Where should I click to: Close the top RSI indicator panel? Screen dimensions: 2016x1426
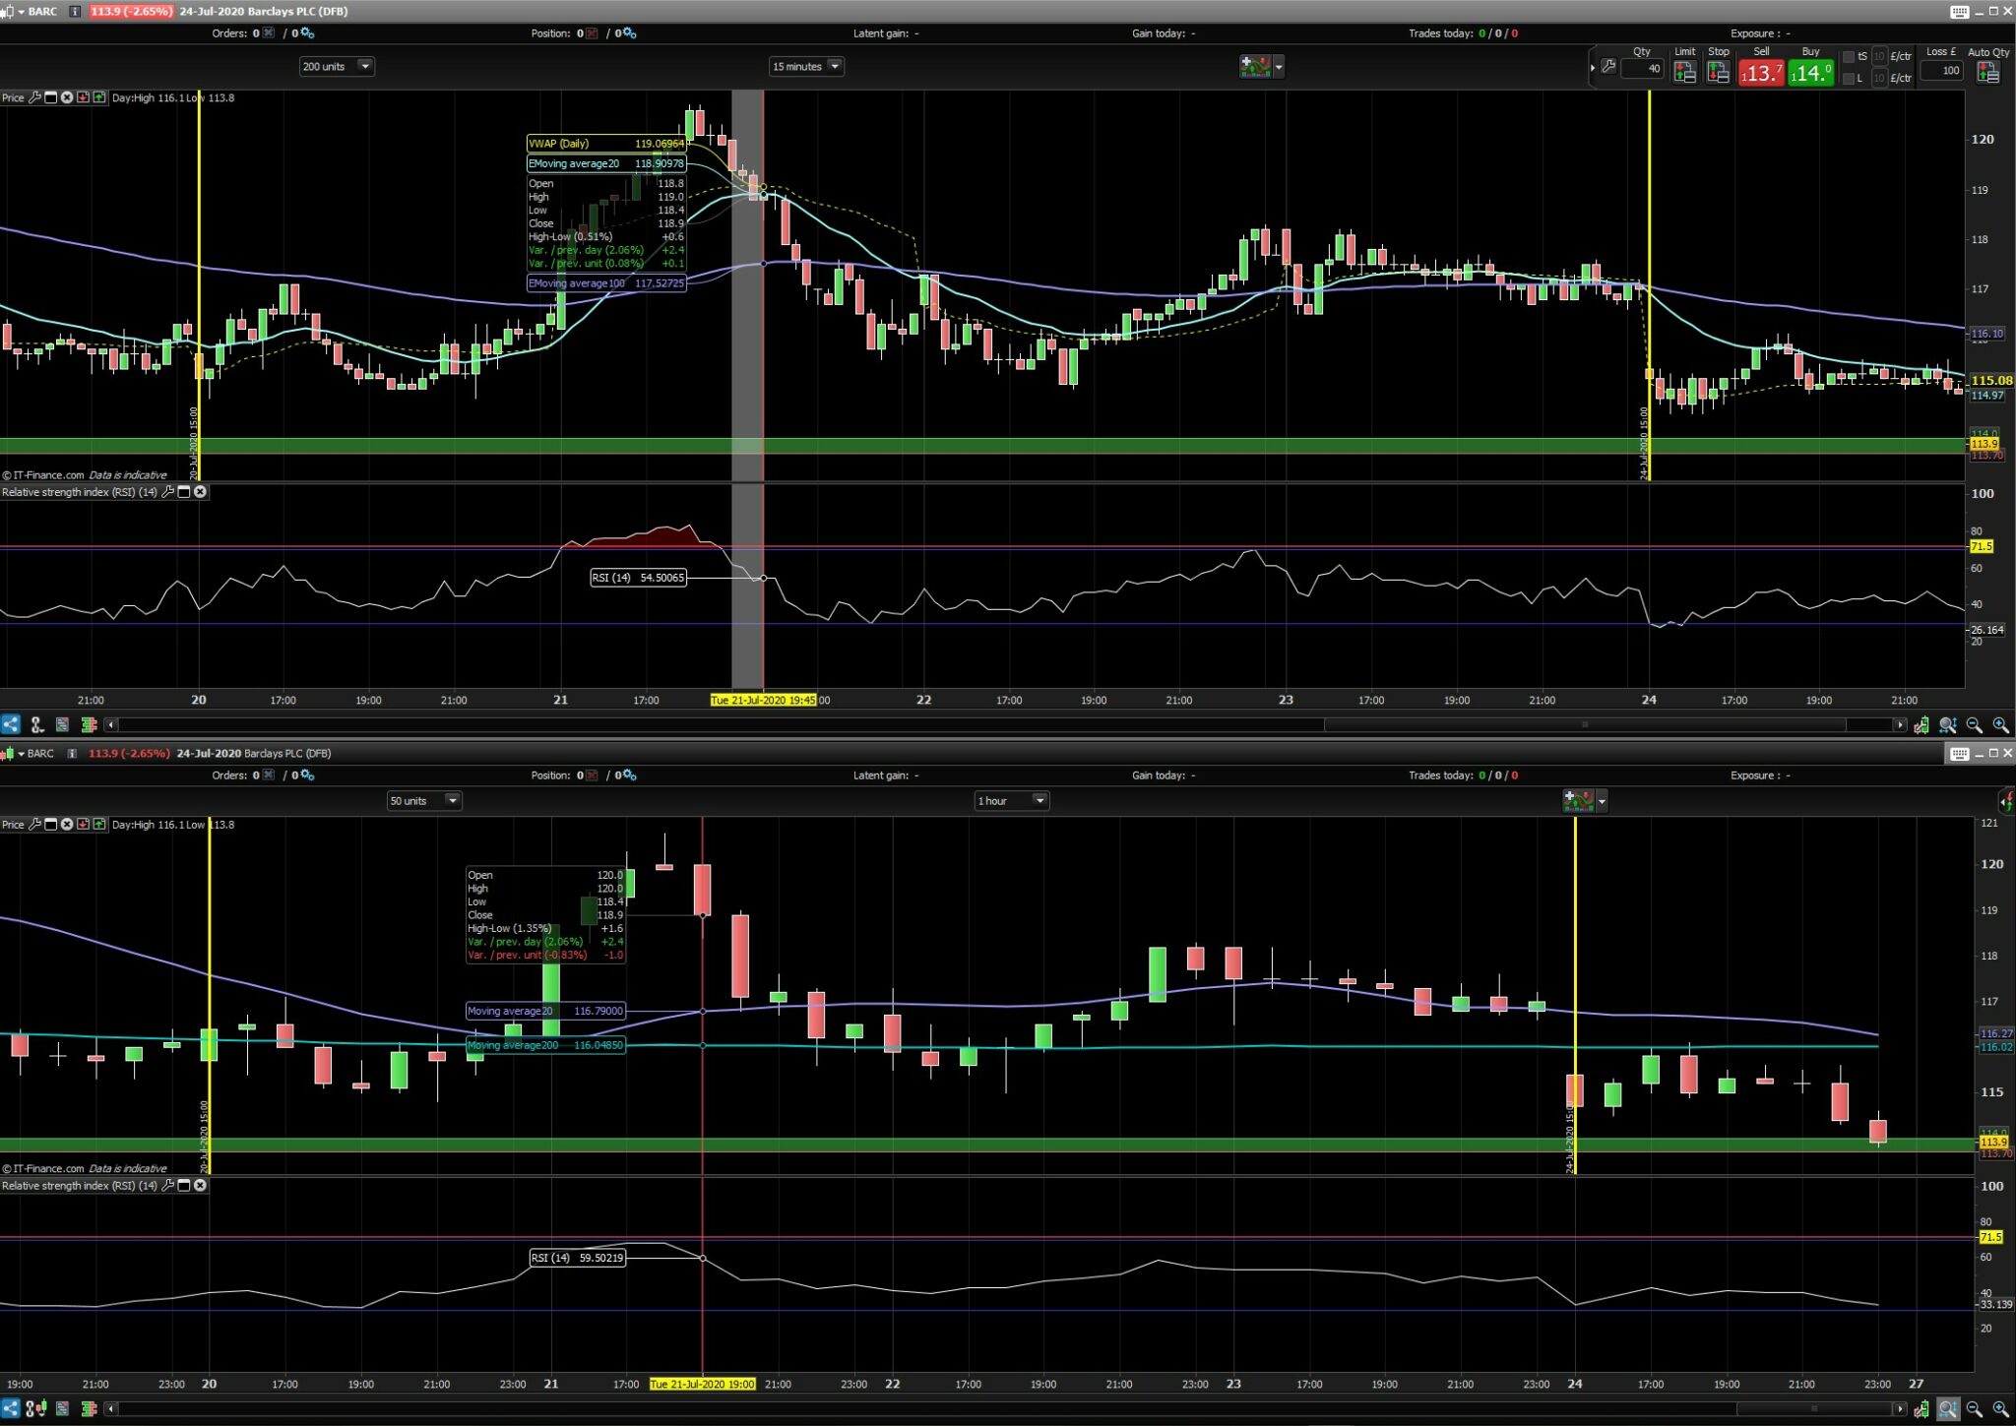pyautogui.click(x=200, y=492)
